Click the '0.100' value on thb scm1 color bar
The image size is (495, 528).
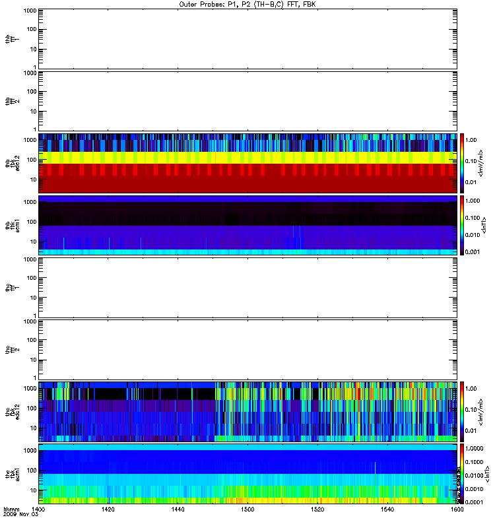click(x=473, y=218)
